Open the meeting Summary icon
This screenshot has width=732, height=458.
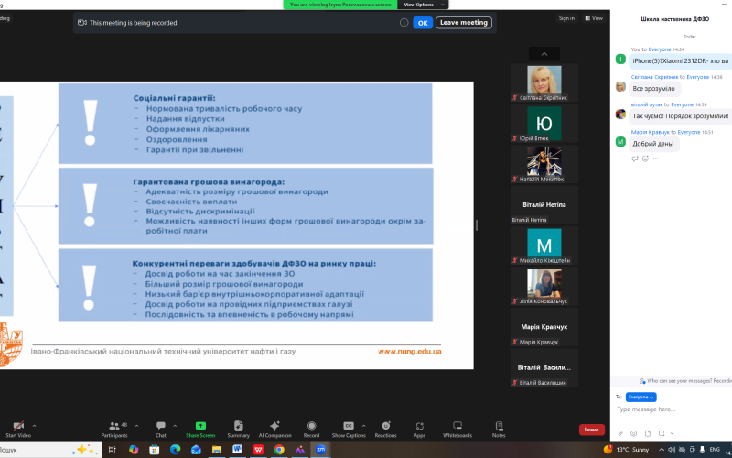(238, 426)
